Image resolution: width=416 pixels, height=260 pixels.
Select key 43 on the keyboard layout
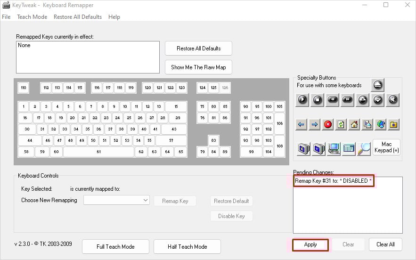coord(174,129)
